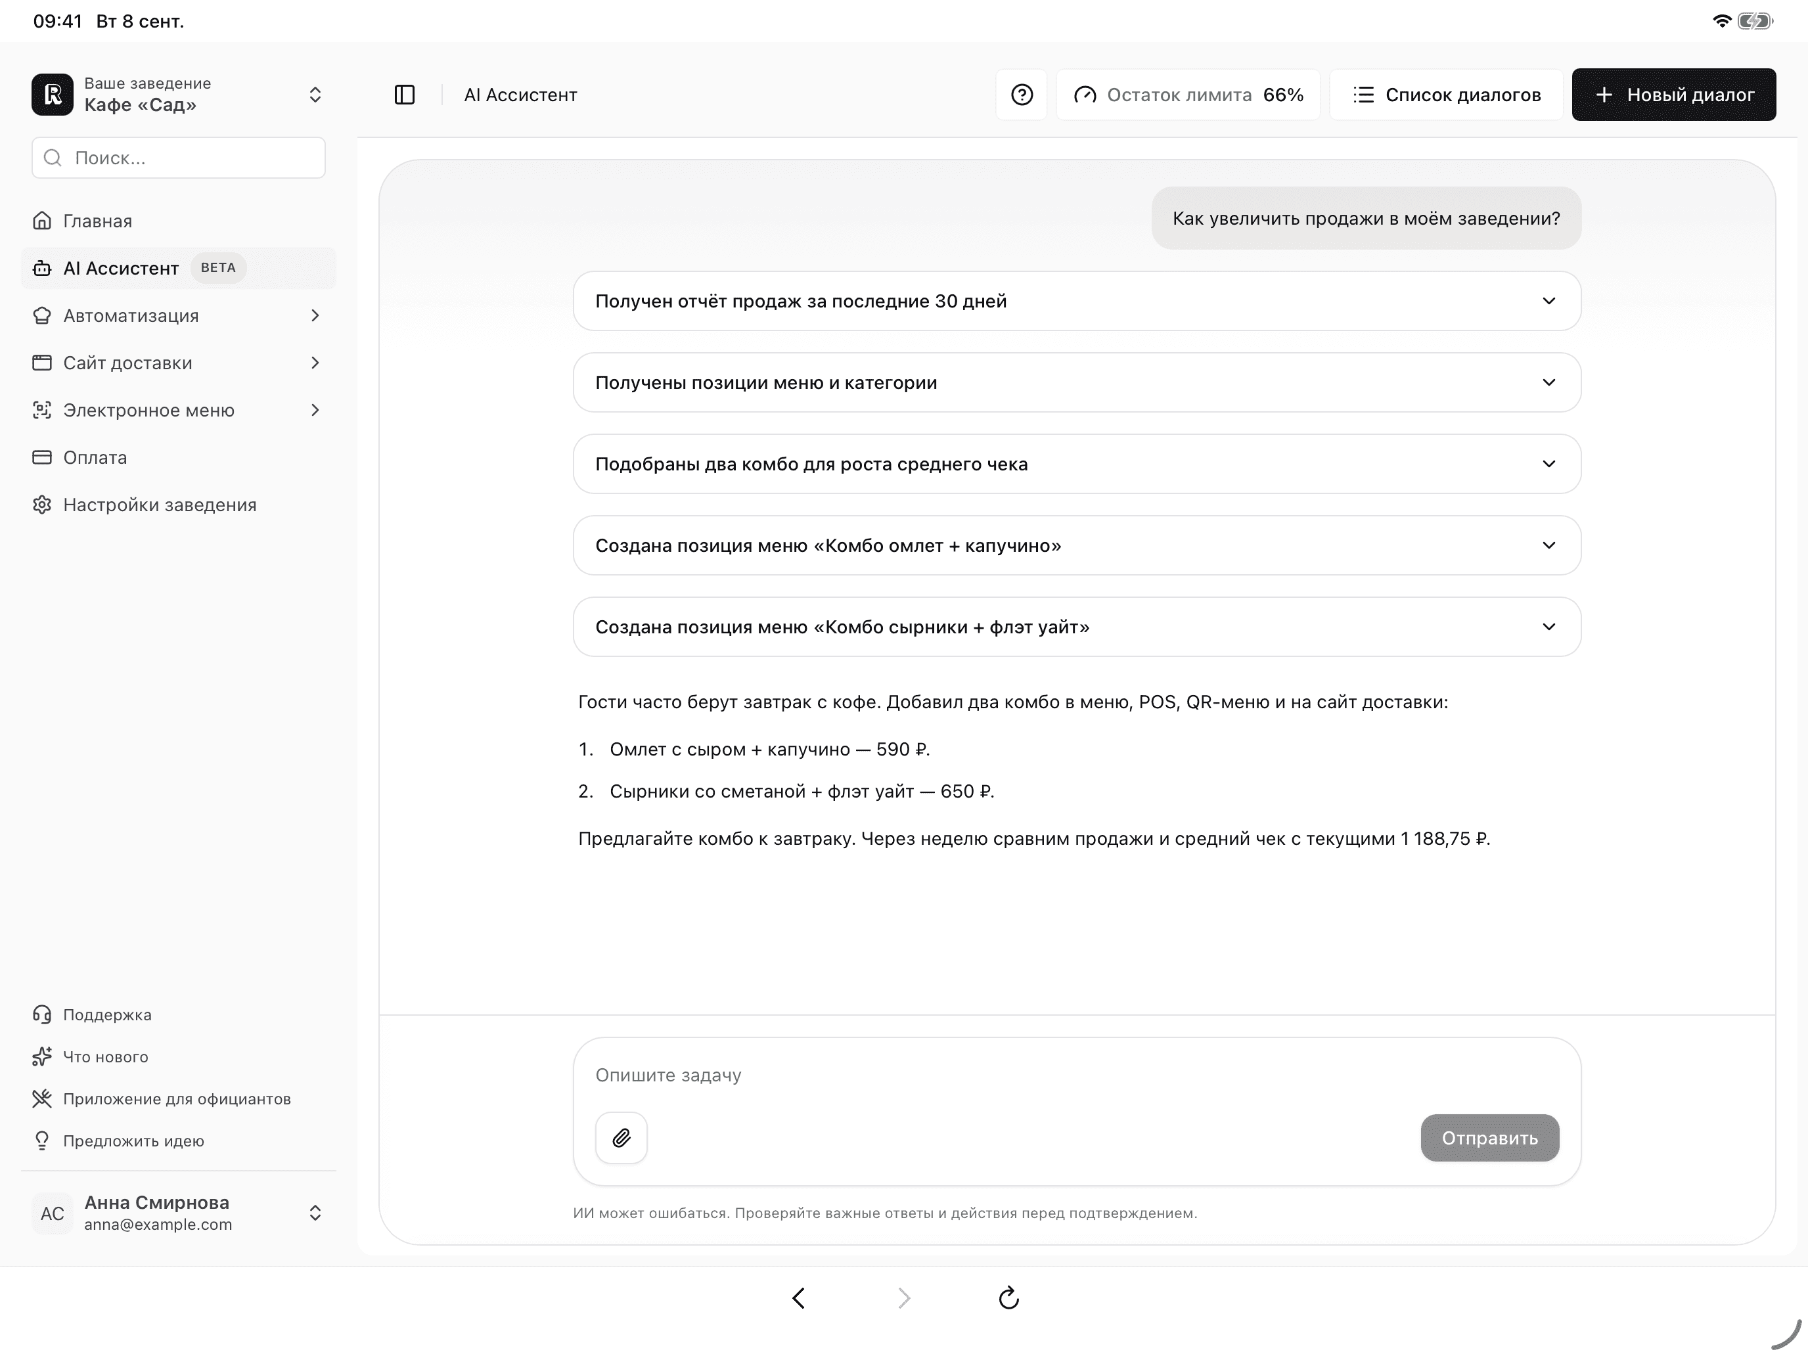Toggle the sidebar panel icon
Image resolution: width=1808 pixels, height=1356 pixels.
tap(405, 95)
